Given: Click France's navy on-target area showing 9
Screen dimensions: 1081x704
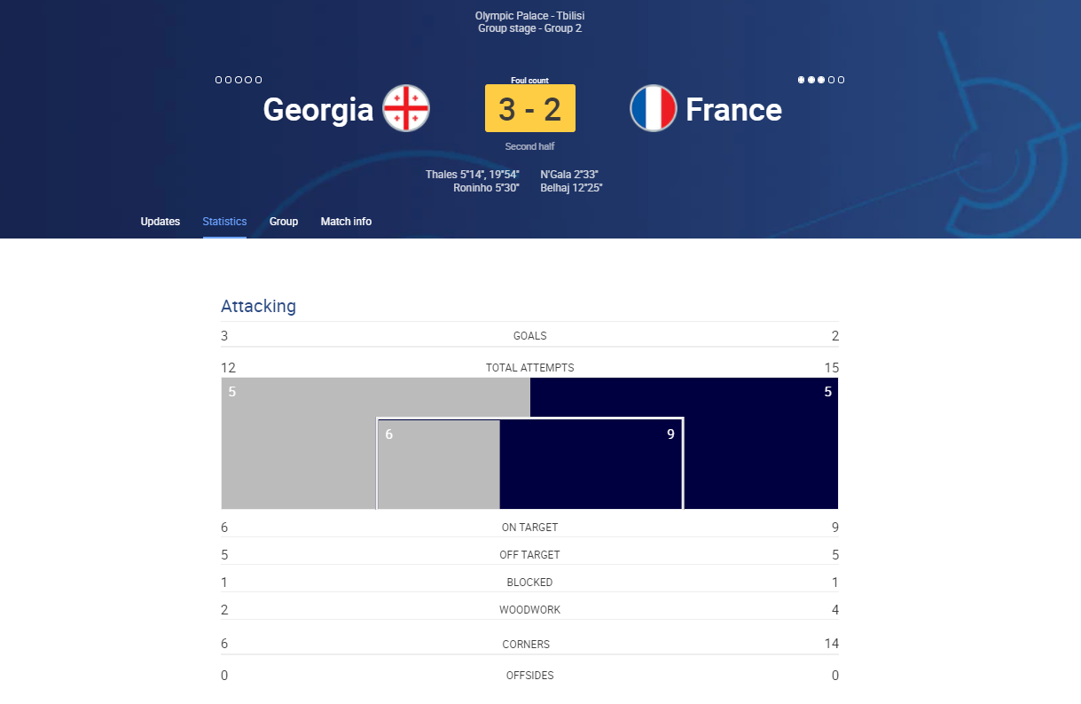Looking at the screenshot, I should (591, 465).
